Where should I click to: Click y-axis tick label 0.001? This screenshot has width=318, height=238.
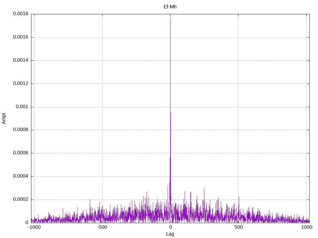coord(22,107)
